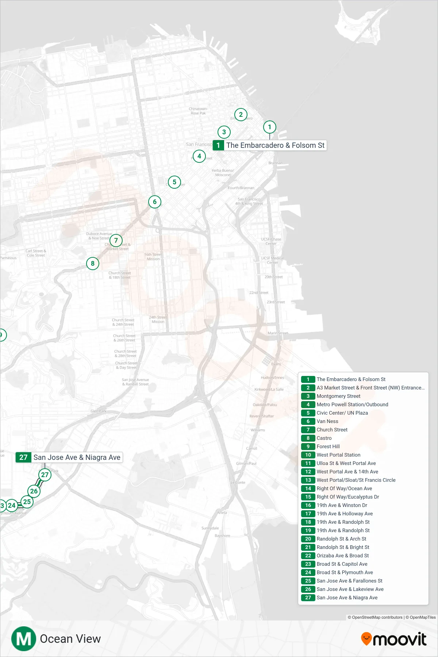The width and height of the screenshot is (438, 657).
Task: Select stop marker 3 on the map
Action: [224, 132]
